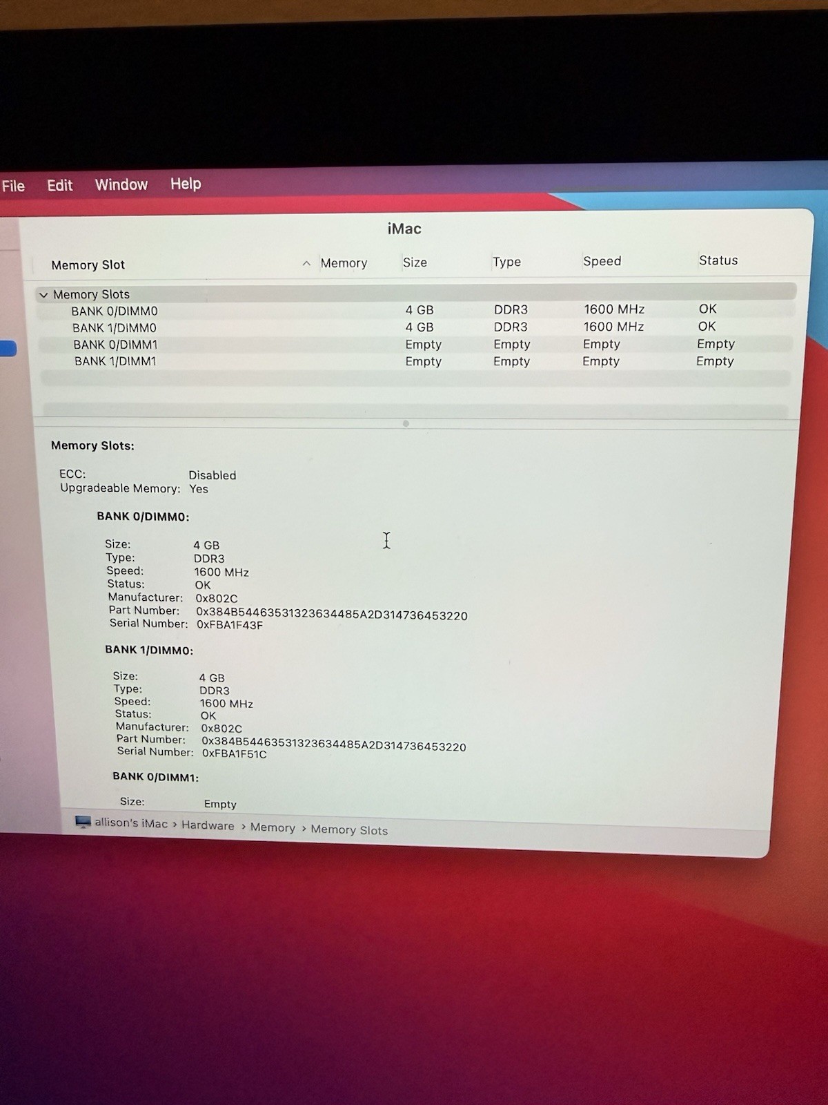Viewport: 828px width, 1105px height.
Task: Click the BANK 1/DIMM0 part number value
Action: [x=334, y=743]
